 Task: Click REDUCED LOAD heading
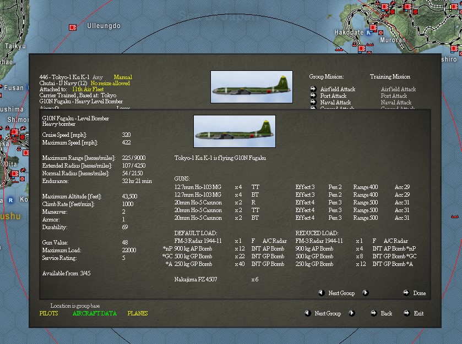pos(317,233)
